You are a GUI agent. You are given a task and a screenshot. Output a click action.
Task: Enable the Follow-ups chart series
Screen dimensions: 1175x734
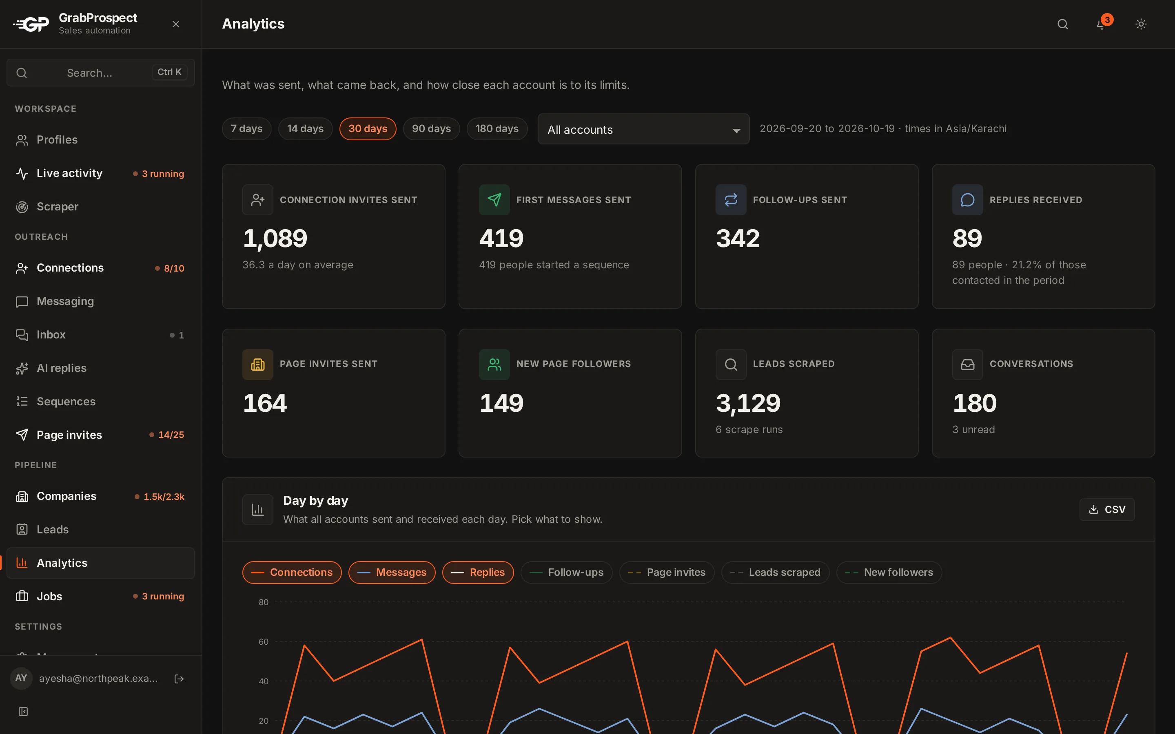pyautogui.click(x=567, y=573)
